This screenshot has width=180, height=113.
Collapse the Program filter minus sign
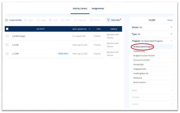coord(171,41)
